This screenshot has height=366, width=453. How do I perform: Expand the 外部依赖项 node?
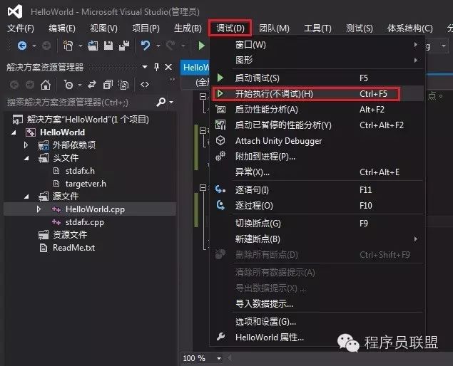[x=26, y=145]
